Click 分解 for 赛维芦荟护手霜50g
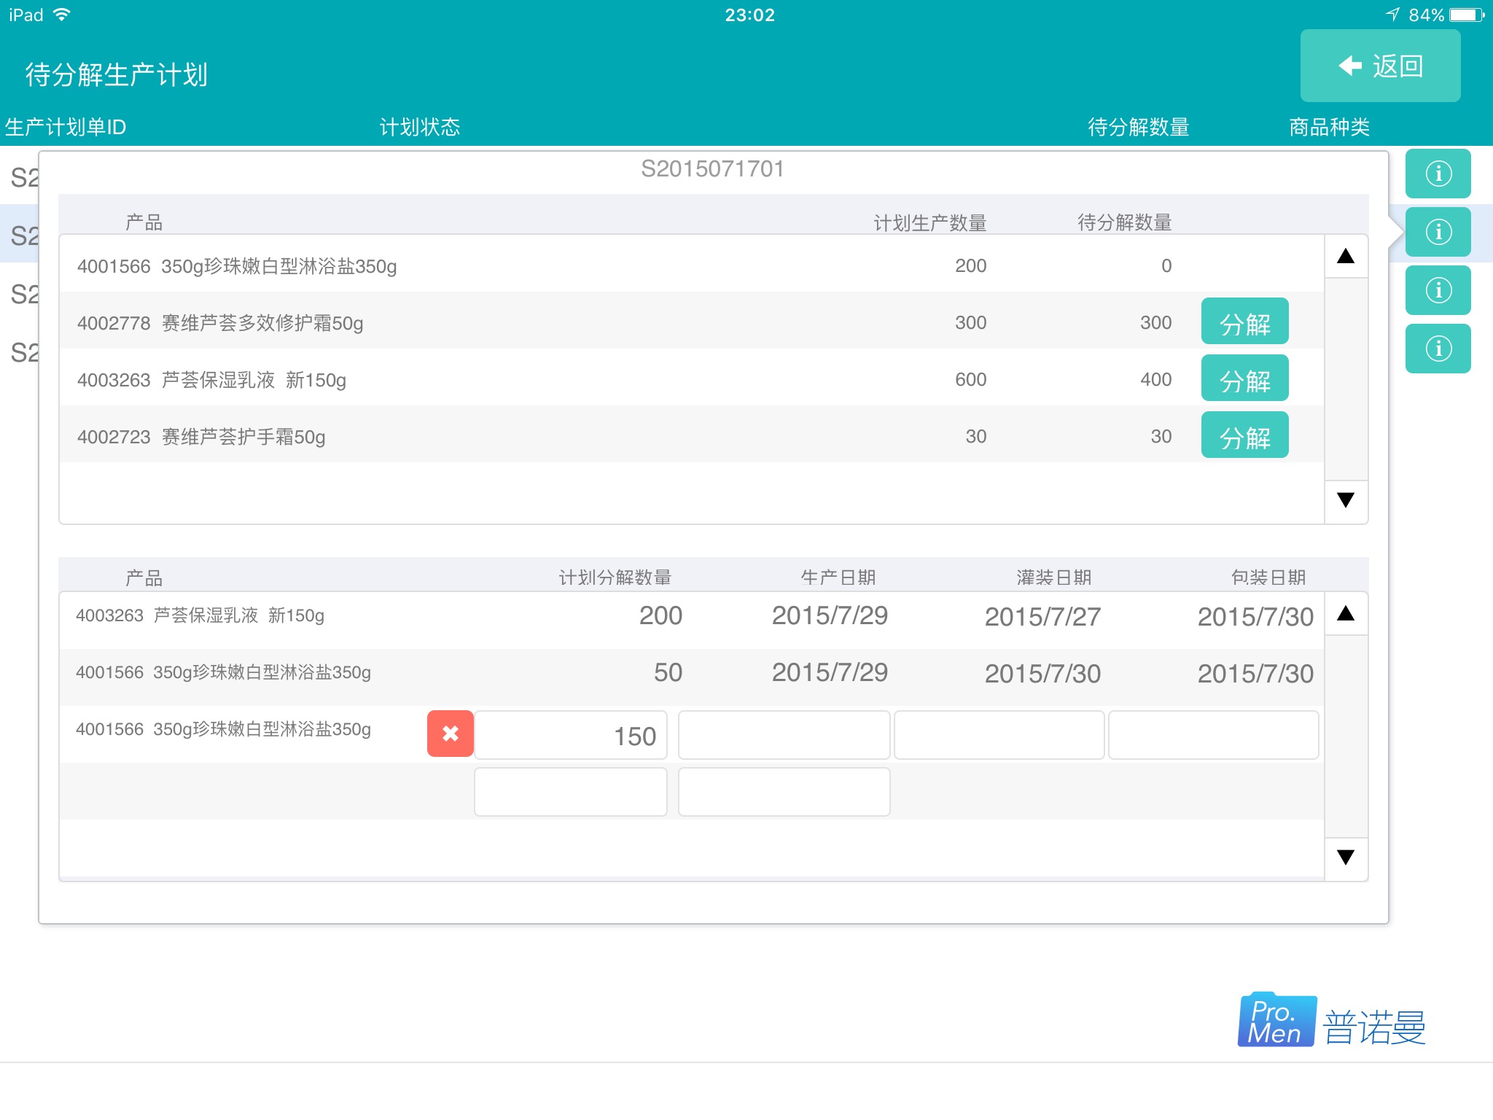The width and height of the screenshot is (1493, 1120). click(1244, 435)
